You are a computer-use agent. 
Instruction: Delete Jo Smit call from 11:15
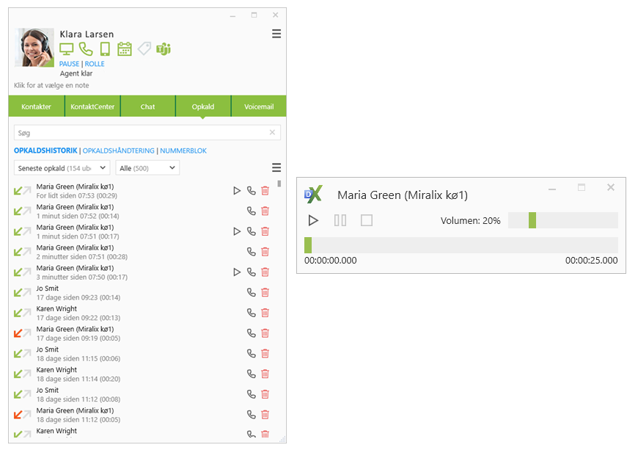(x=265, y=354)
